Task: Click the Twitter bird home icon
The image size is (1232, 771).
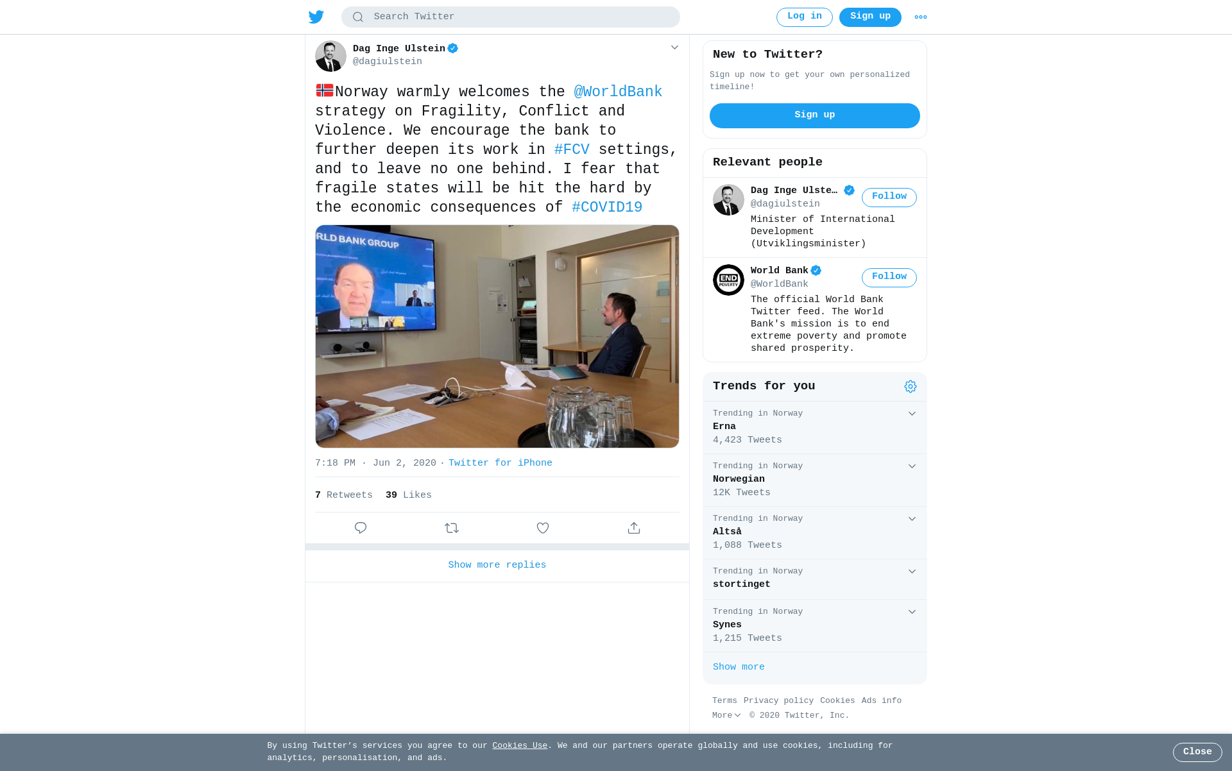Action: point(316,17)
